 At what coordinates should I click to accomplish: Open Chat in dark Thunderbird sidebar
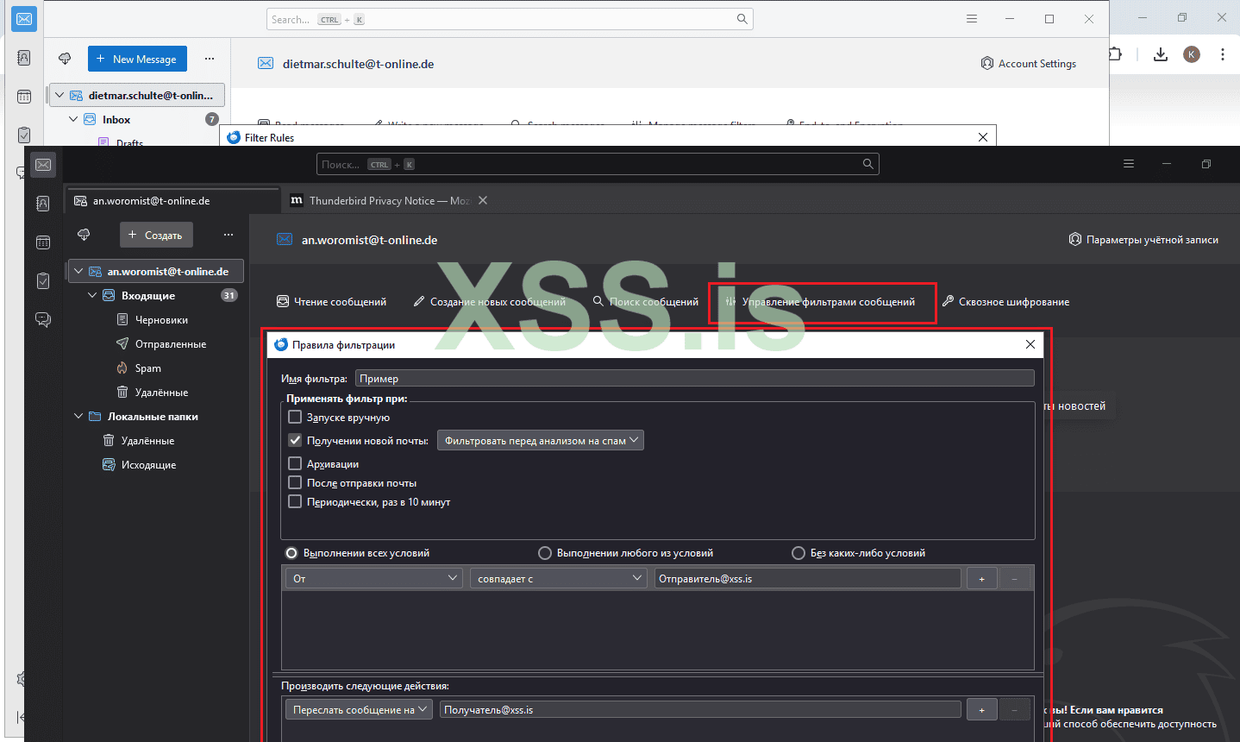43,319
